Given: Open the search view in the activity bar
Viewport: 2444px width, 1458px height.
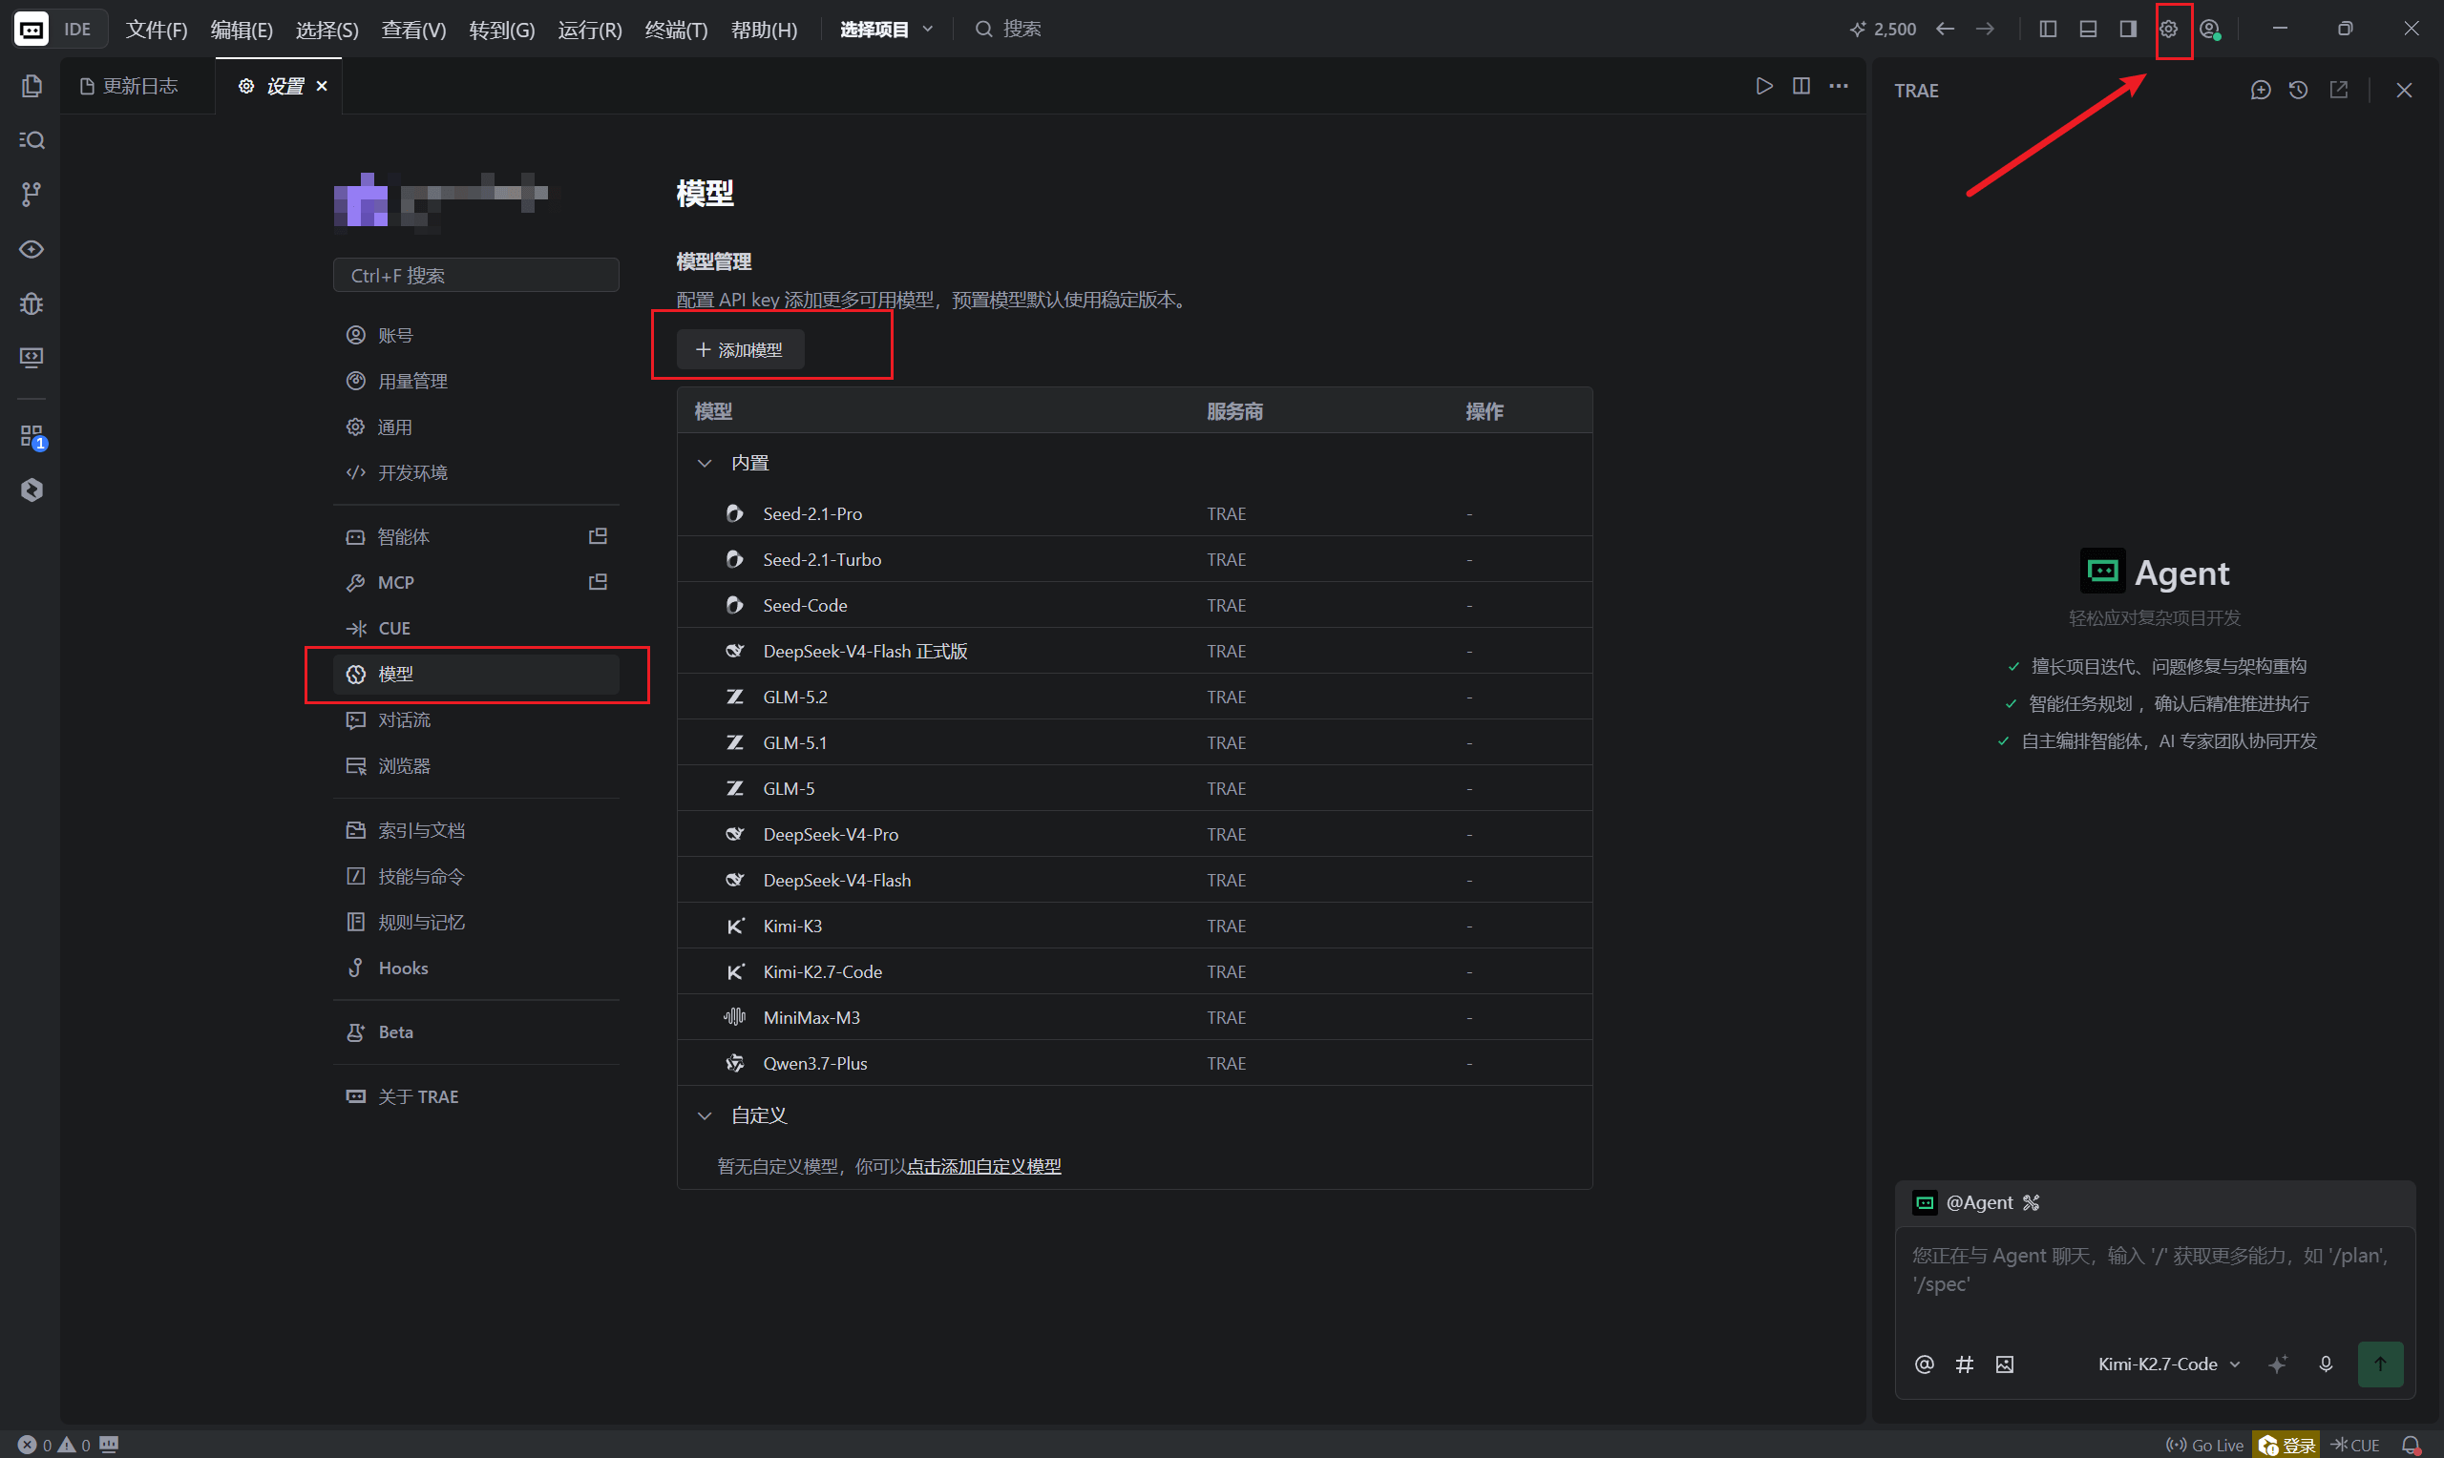Looking at the screenshot, I should 32,140.
